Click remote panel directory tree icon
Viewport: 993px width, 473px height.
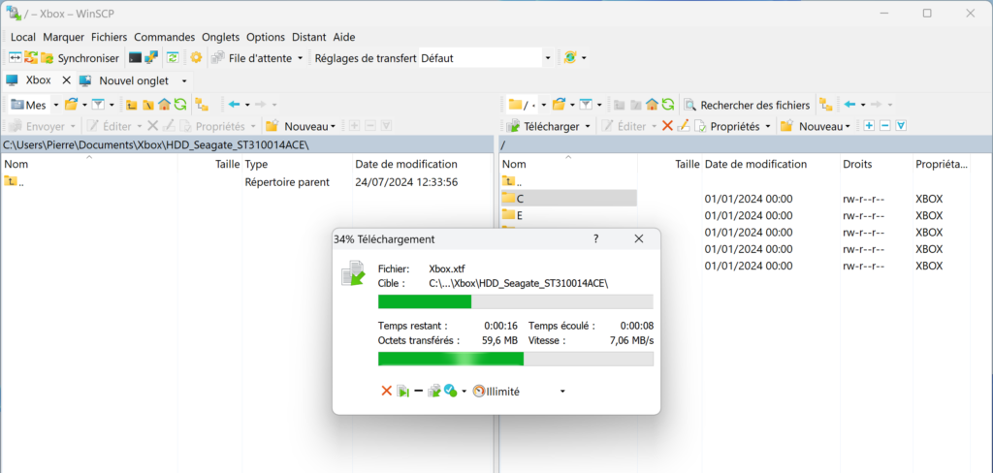tap(826, 105)
